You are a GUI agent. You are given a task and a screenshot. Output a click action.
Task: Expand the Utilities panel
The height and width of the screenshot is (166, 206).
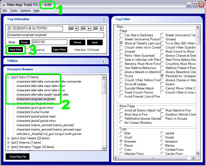pos(104,61)
